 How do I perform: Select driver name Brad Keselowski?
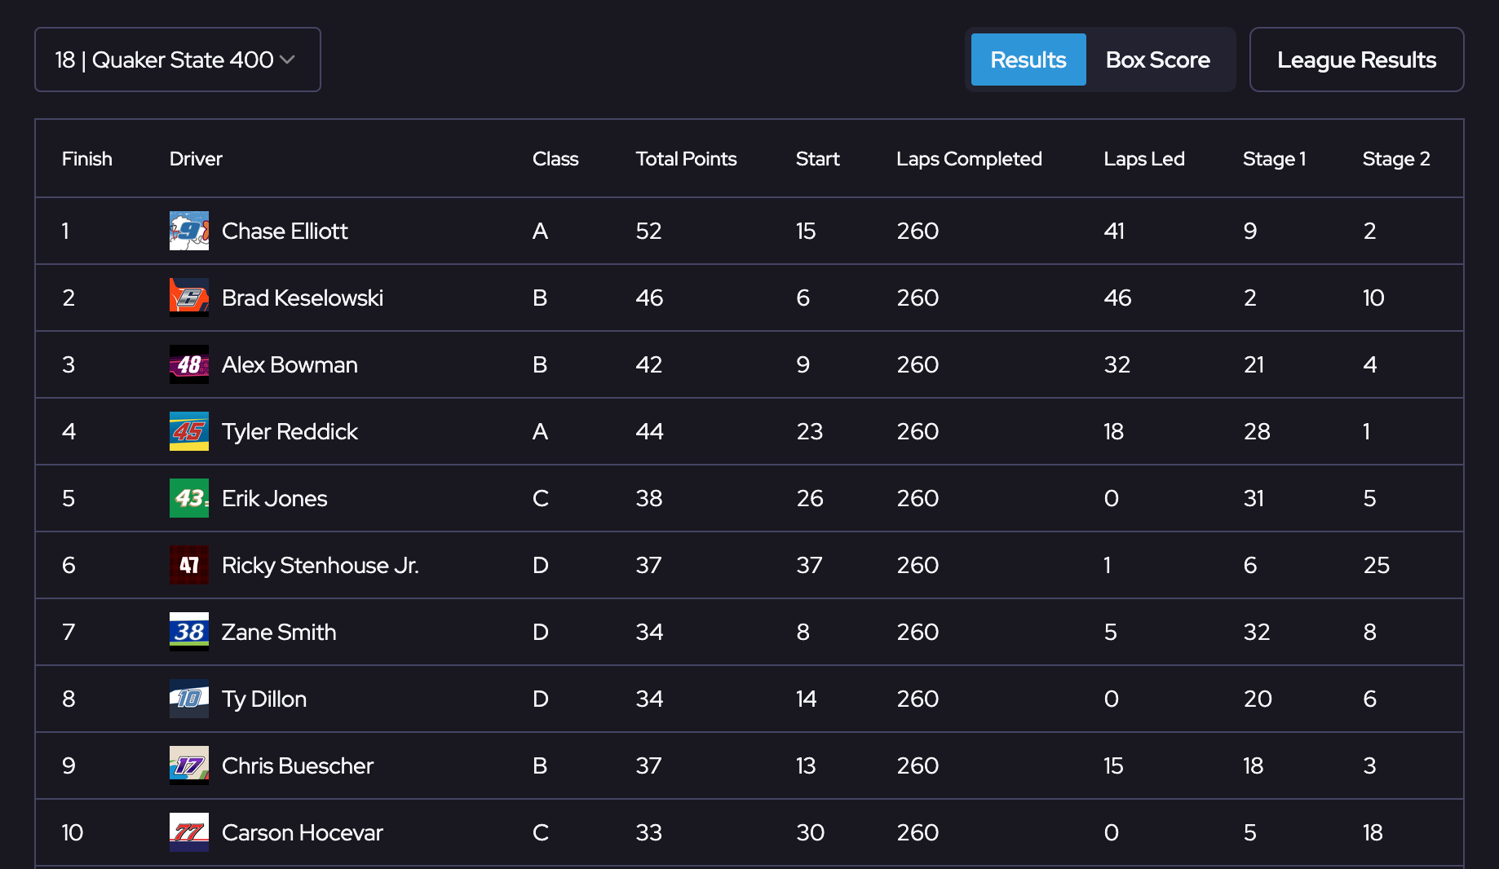click(x=303, y=298)
